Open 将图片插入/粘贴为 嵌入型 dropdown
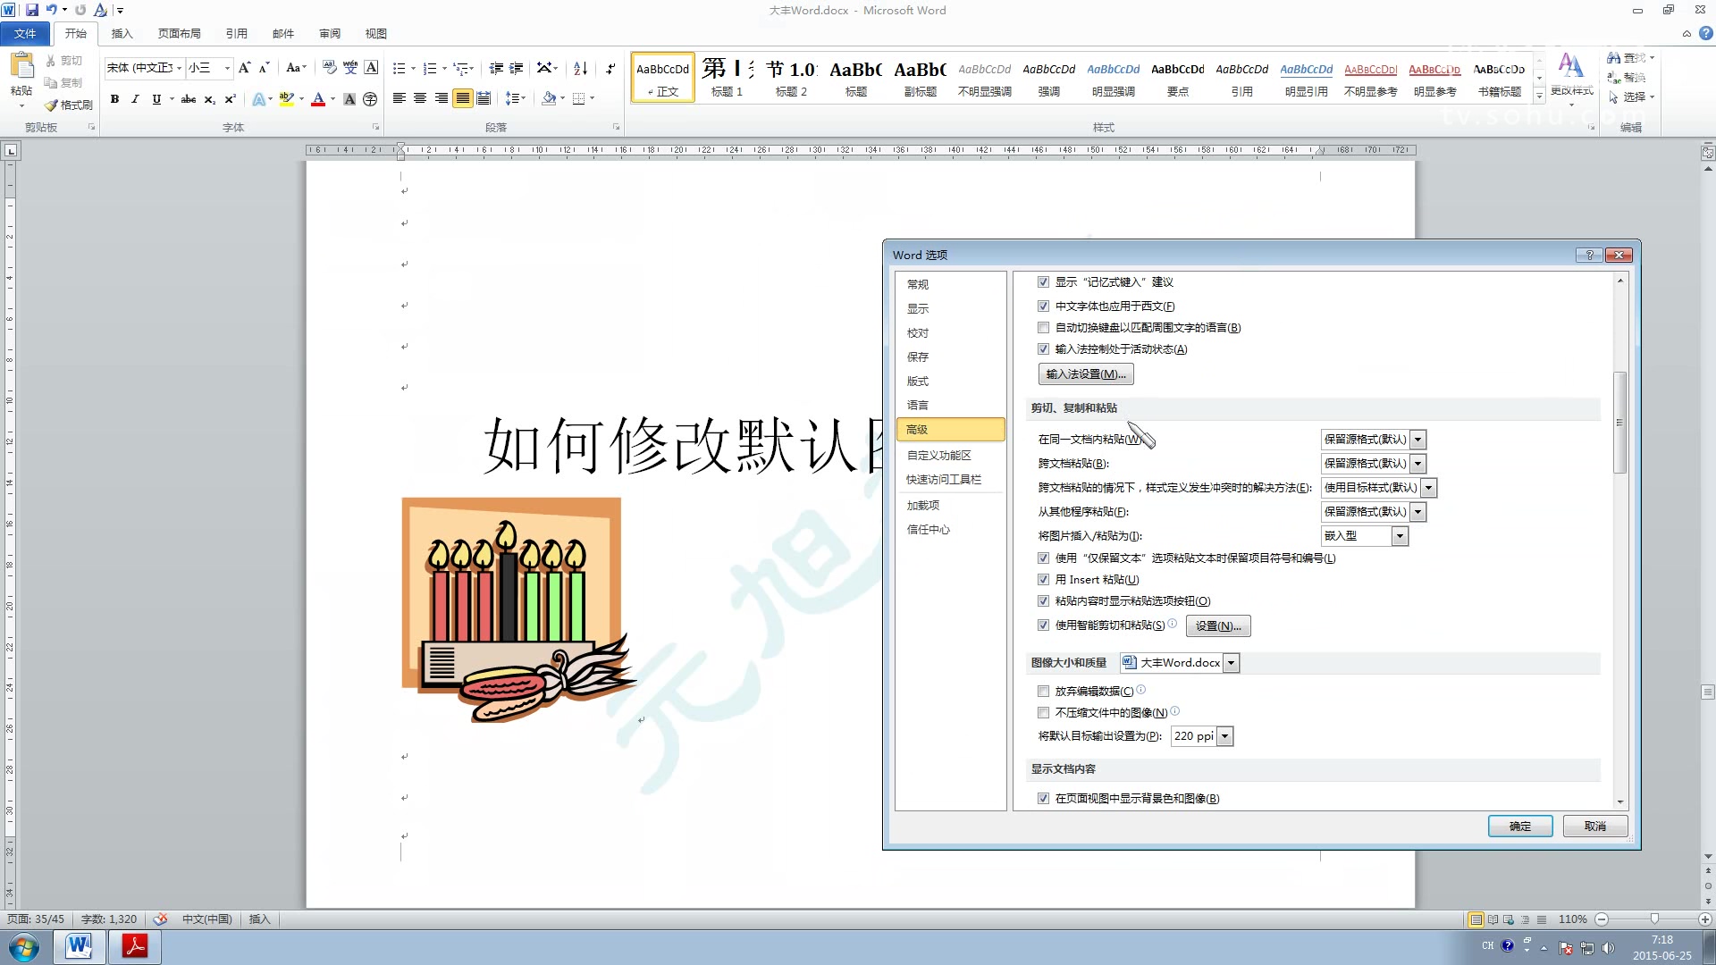Screen dimensions: 1716x965 [x=1401, y=536]
